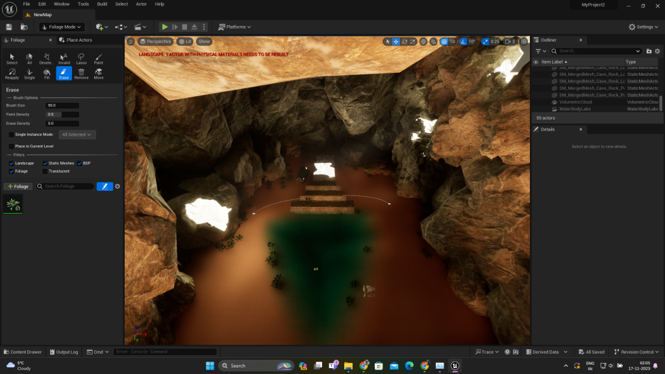Viewport: 665px width, 374px height.
Task: Open the Content Drawer
Action: (x=23, y=352)
